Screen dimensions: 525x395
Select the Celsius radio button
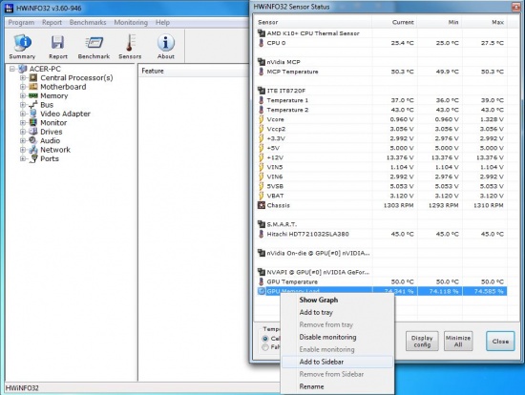click(265, 339)
